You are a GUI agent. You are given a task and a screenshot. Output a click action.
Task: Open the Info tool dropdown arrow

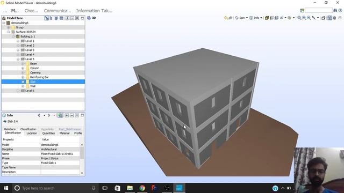click(261, 18)
